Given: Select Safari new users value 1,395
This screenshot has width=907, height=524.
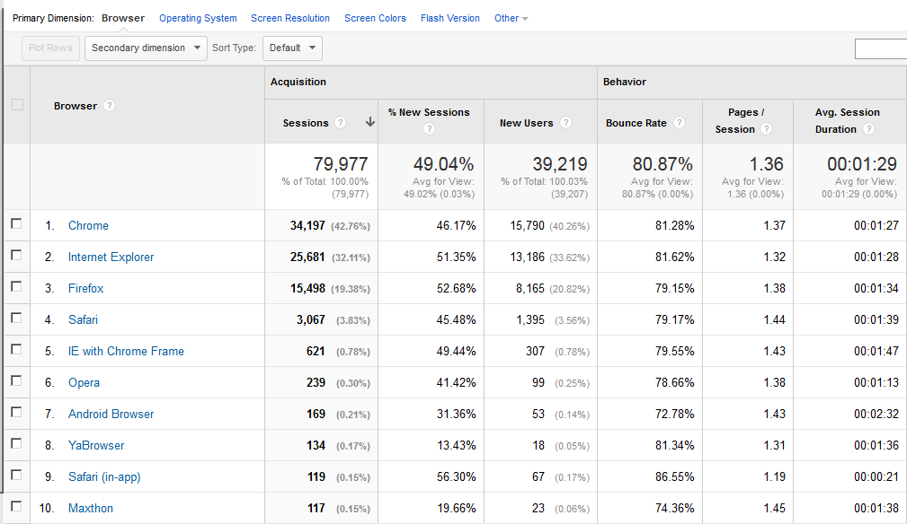Looking at the screenshot, I should tap(530, 319).
